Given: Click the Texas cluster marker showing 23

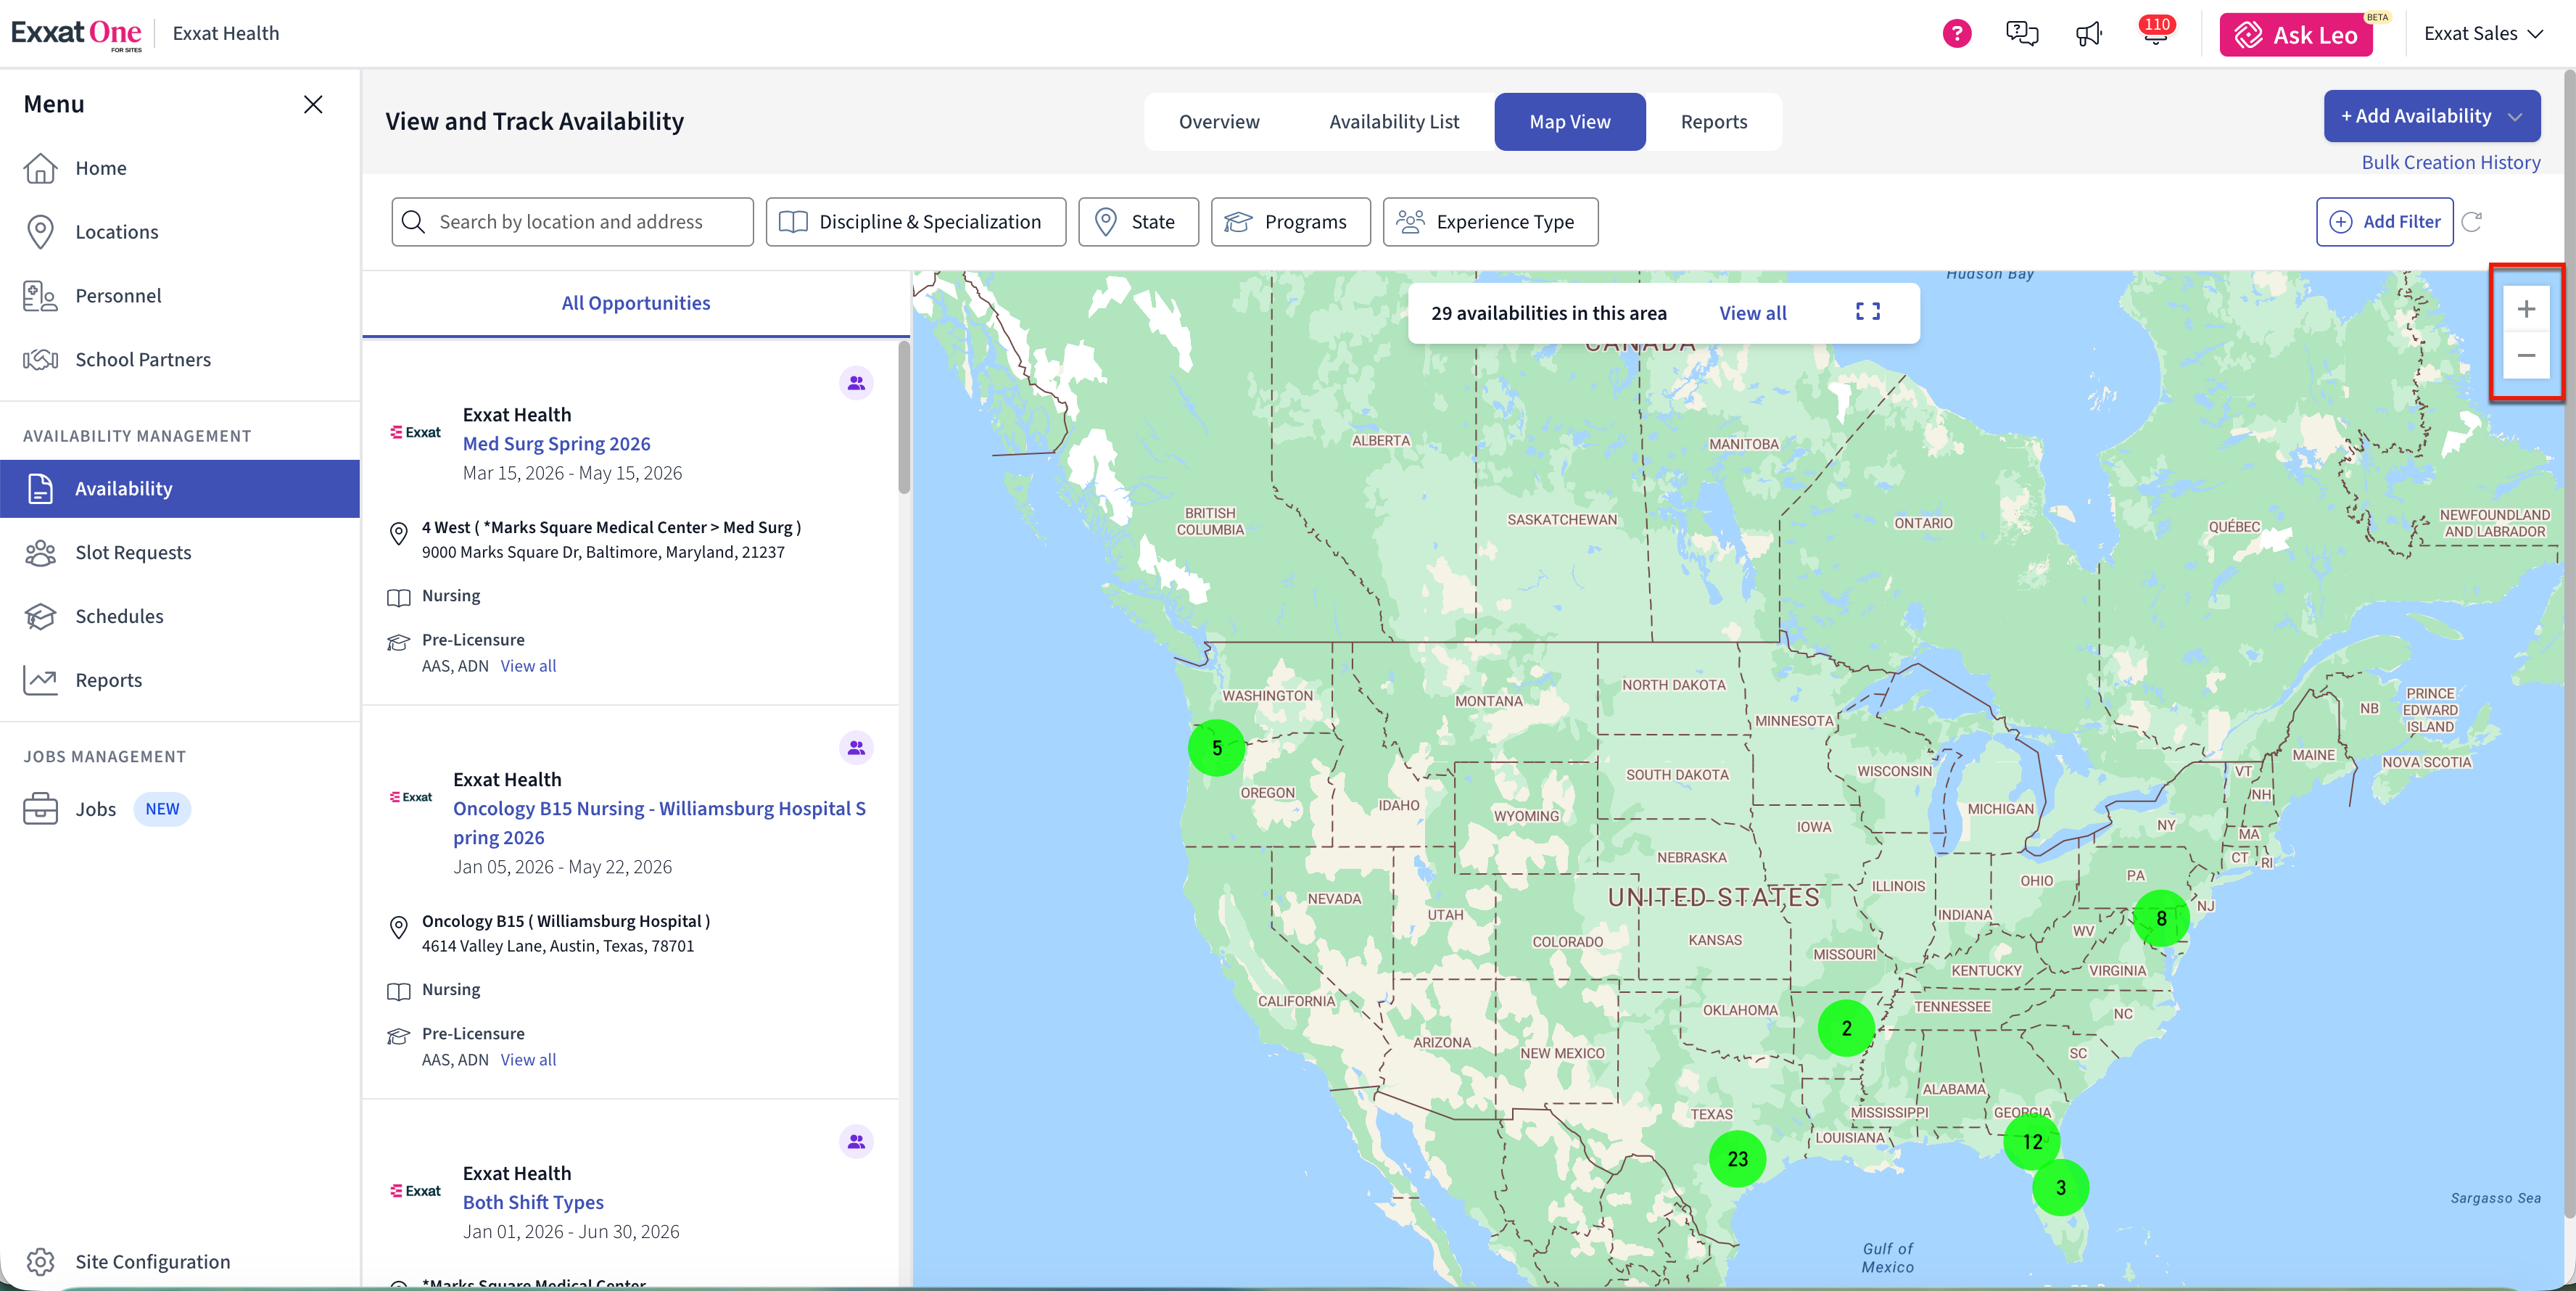Looking at the screenshot, I should tap(1737, 1159).
